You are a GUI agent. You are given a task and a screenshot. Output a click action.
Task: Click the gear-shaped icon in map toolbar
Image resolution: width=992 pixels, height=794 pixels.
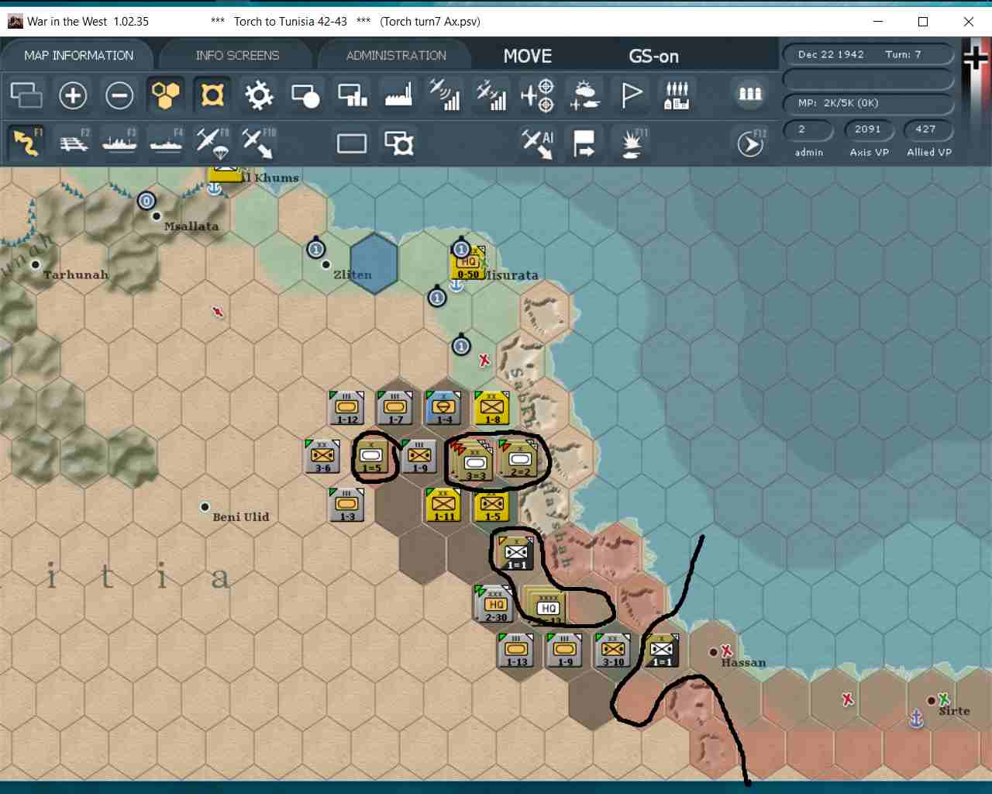(259, 95)
